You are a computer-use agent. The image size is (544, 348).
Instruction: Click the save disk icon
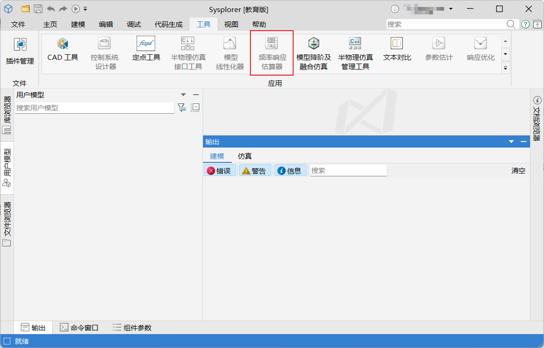[38, 9]
